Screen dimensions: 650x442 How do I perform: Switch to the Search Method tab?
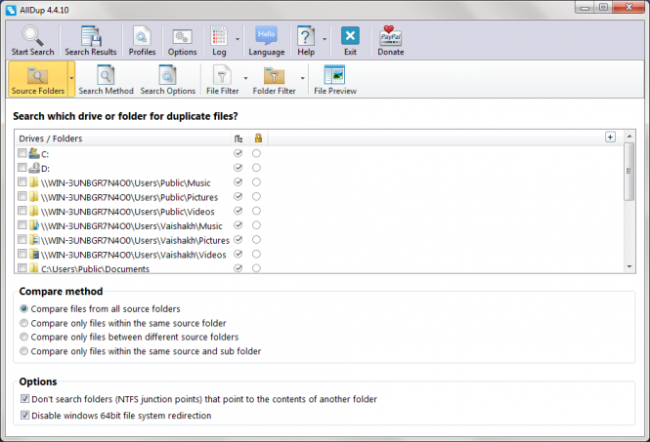[106, 78]
